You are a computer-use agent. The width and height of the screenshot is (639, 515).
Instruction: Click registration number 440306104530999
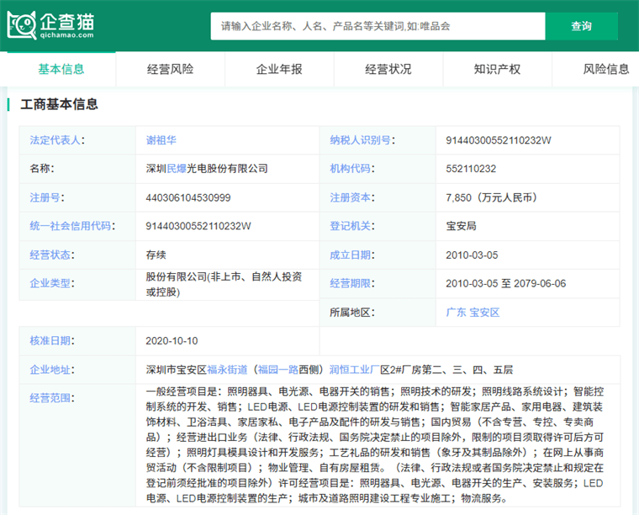[x=187, y=197]
